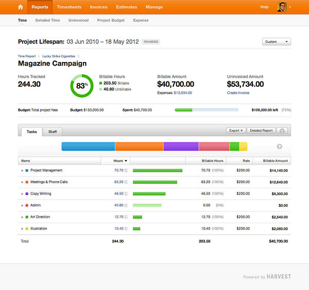309x290 pixels.
Task: Expand the Copy Writing task row
Action: click(x=22, y=194)
